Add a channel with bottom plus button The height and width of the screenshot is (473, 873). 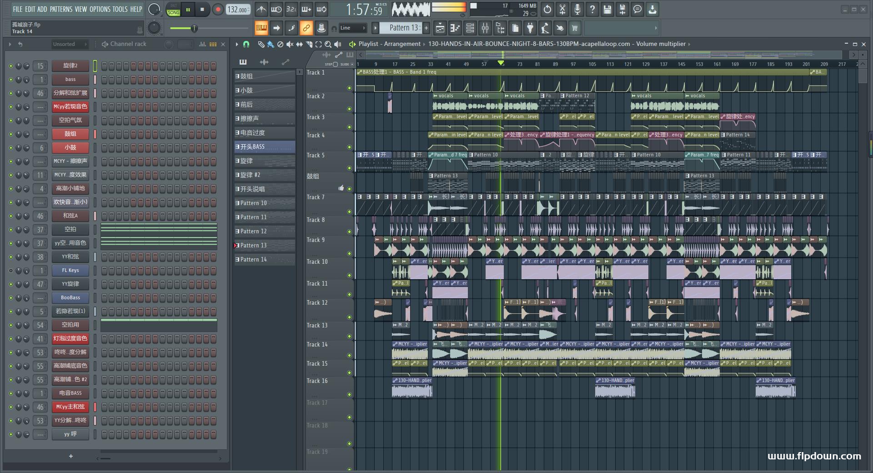pyautogui.click(x=70, y=456)
